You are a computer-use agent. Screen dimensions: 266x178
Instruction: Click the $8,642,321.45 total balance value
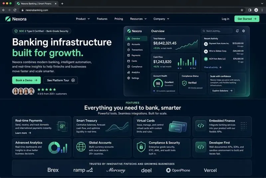pos(165,43)
